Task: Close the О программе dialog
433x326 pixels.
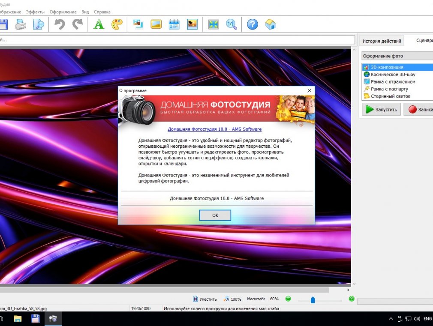Action: coord(309,90)
